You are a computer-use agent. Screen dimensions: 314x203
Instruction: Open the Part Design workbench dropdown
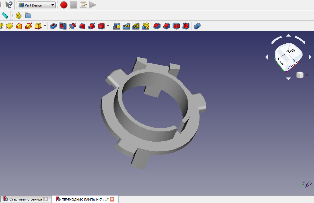click(36, 5)
